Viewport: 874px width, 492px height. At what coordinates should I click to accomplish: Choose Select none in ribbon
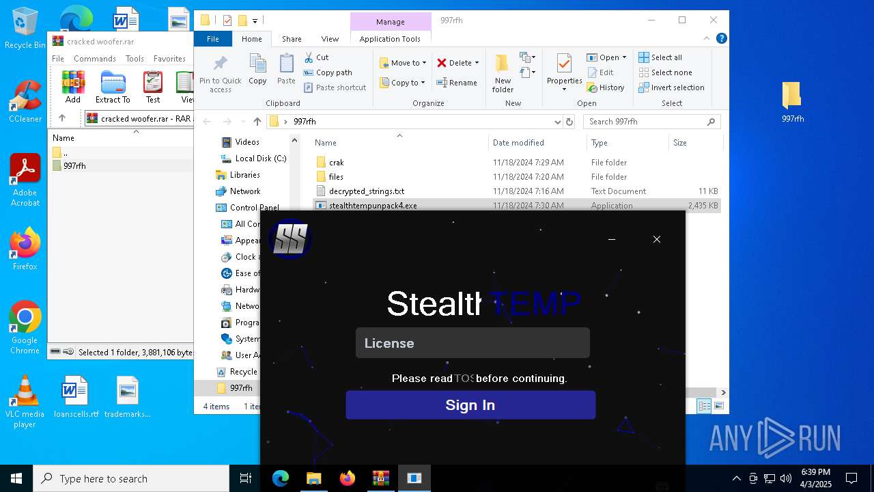[x=665, y=72]
